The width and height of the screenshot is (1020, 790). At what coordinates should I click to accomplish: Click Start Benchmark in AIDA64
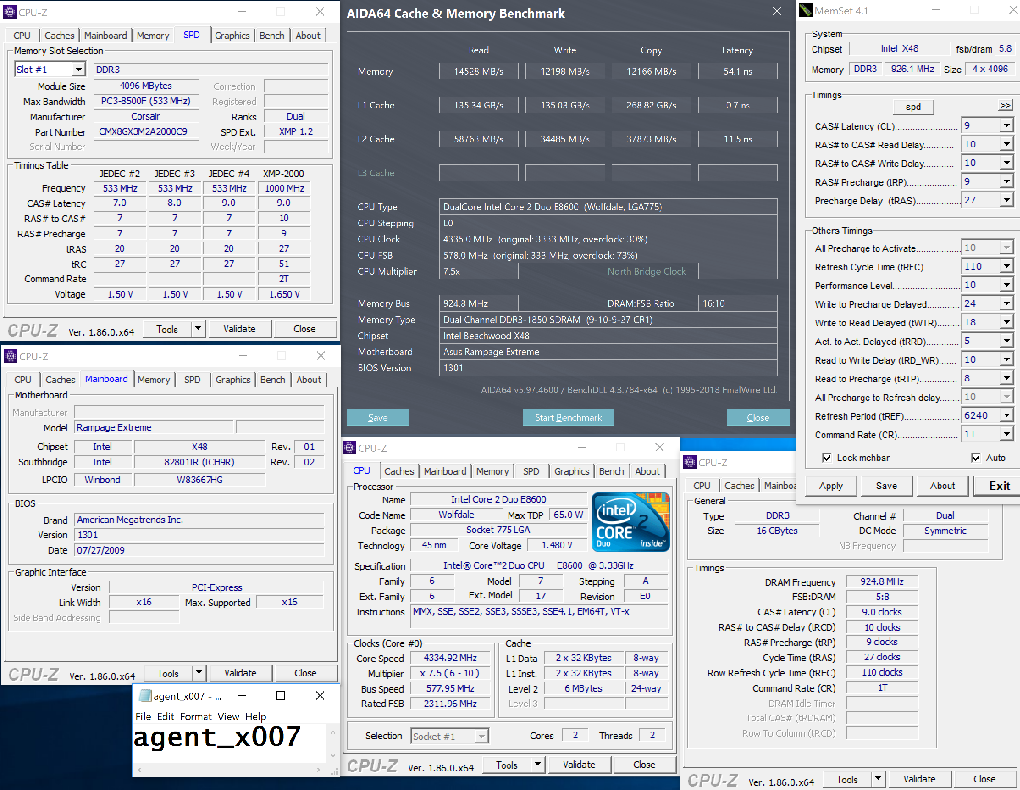[x=568, y=417]
